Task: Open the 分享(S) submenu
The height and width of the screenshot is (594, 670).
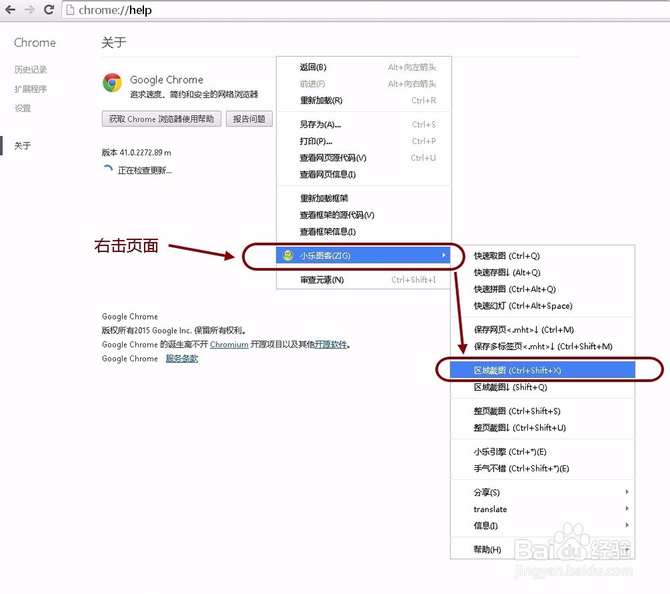Action: click(x=543, y=492)
